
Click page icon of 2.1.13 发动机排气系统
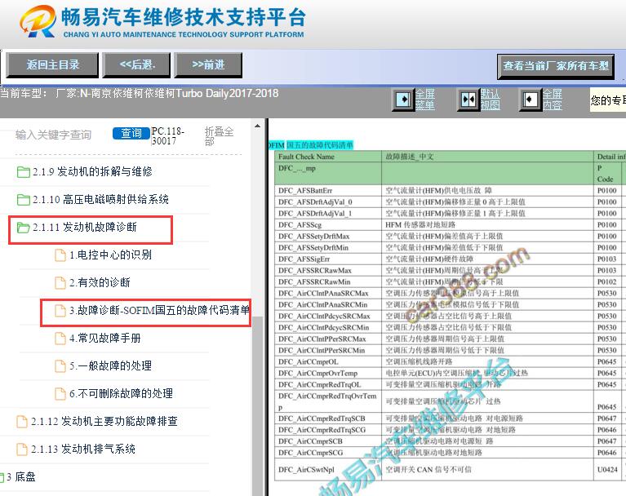pos(21,449)
